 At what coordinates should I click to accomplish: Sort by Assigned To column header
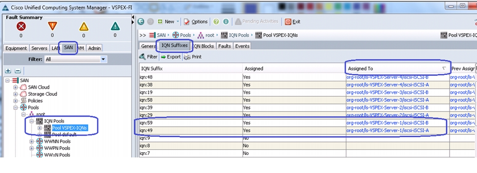pyautogui.click(x=398, y=69)
